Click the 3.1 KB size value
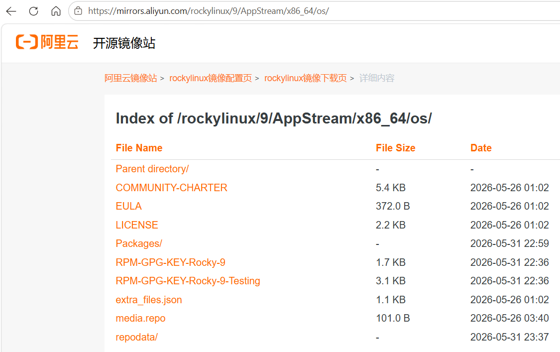Screen dimensions: 560x352 pyautogui.click(x=391, y=281)
